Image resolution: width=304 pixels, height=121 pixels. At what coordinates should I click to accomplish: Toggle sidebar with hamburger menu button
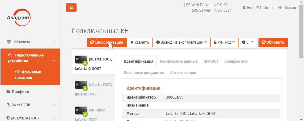(x=71, y=7)
